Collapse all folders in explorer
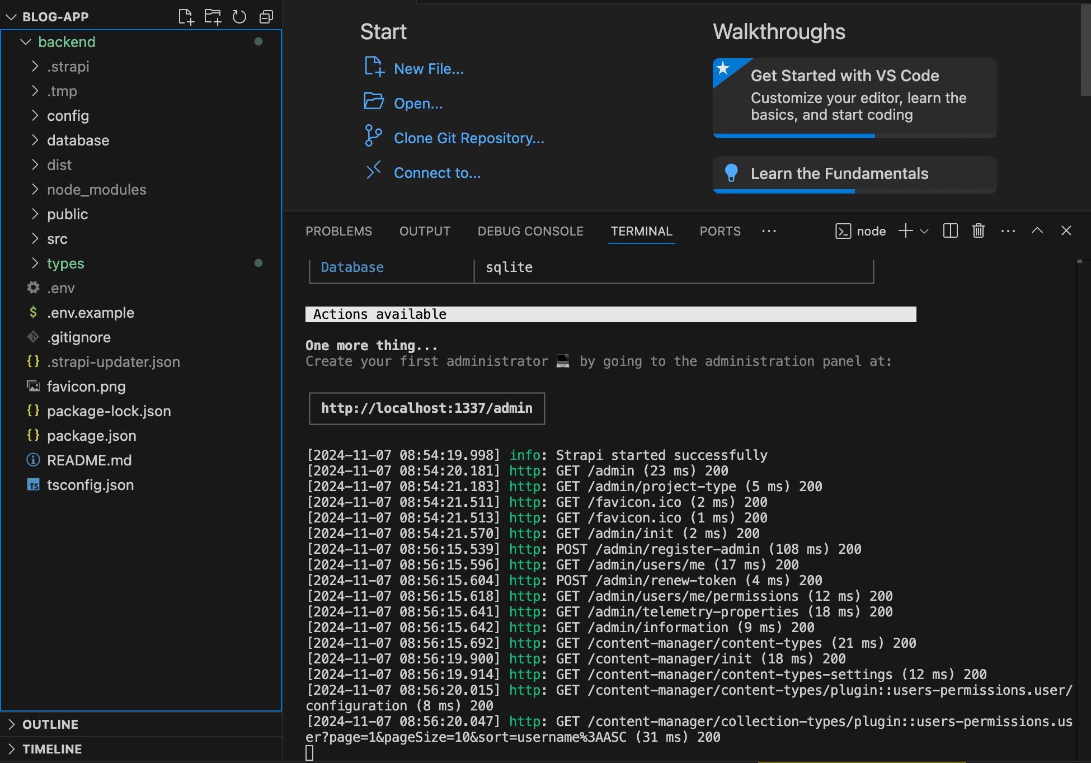This screenshot has width=1091, height=763. click(266, 17)
